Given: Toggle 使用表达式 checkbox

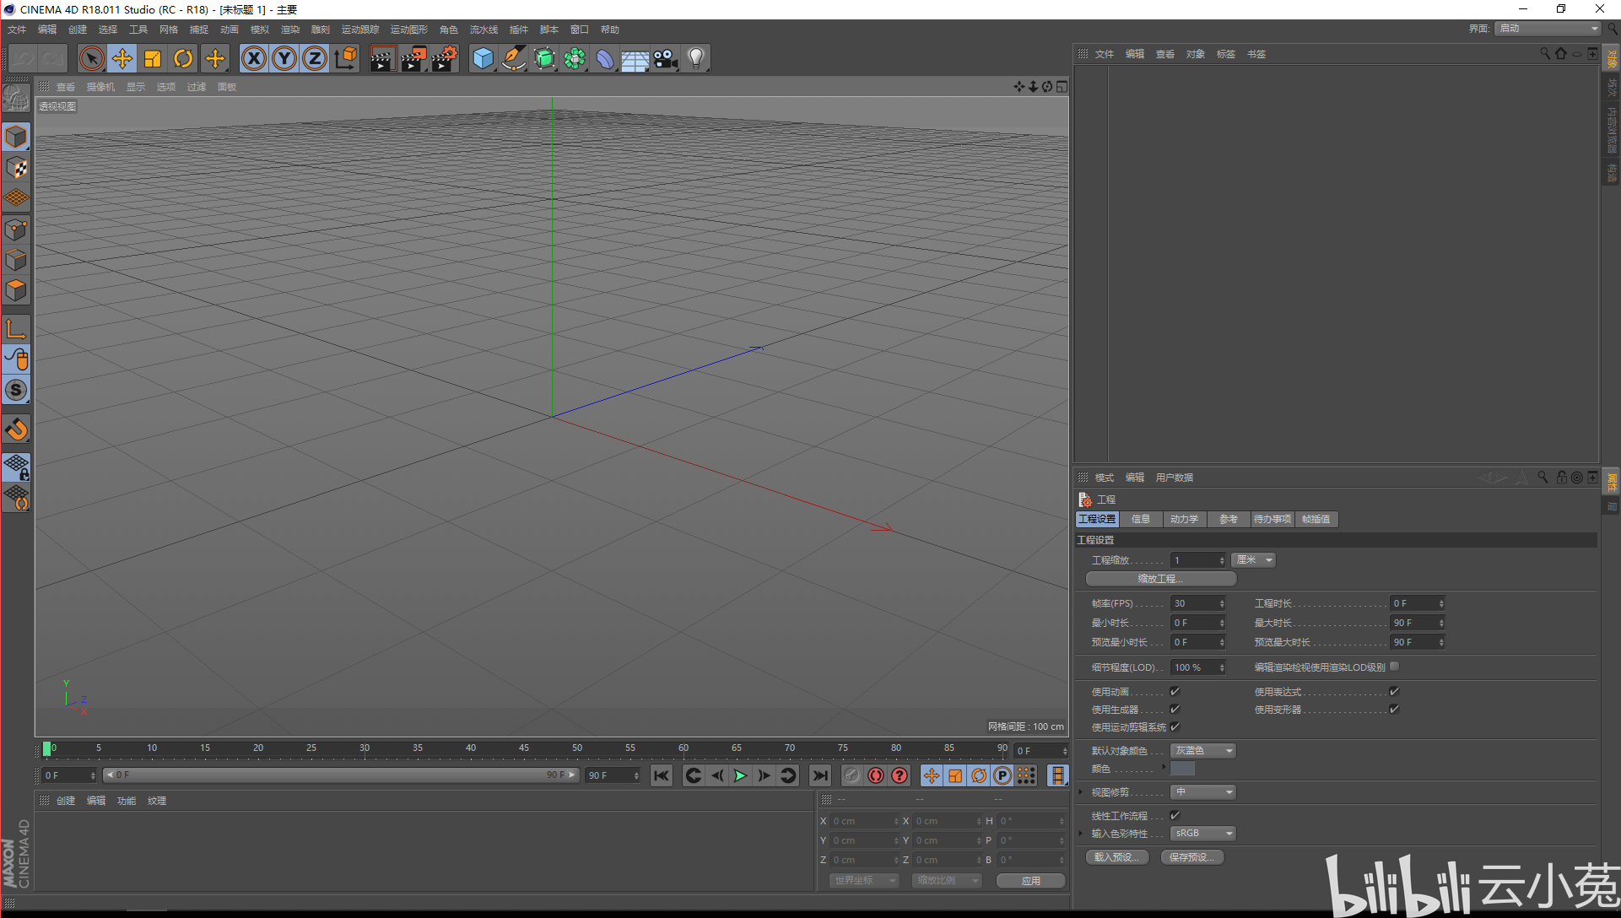Looking at the screenshot, I should pyautogui.click(x=1394, y=691).
